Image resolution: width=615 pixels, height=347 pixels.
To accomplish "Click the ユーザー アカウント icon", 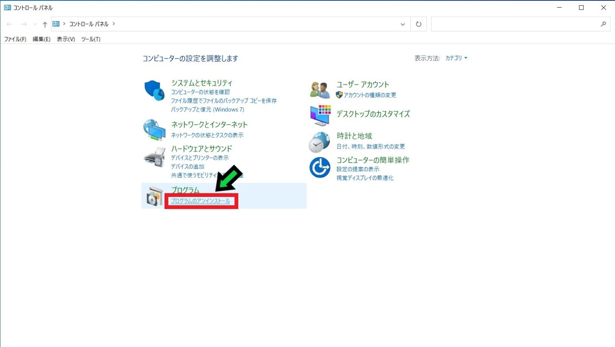I will pos(319,89).
